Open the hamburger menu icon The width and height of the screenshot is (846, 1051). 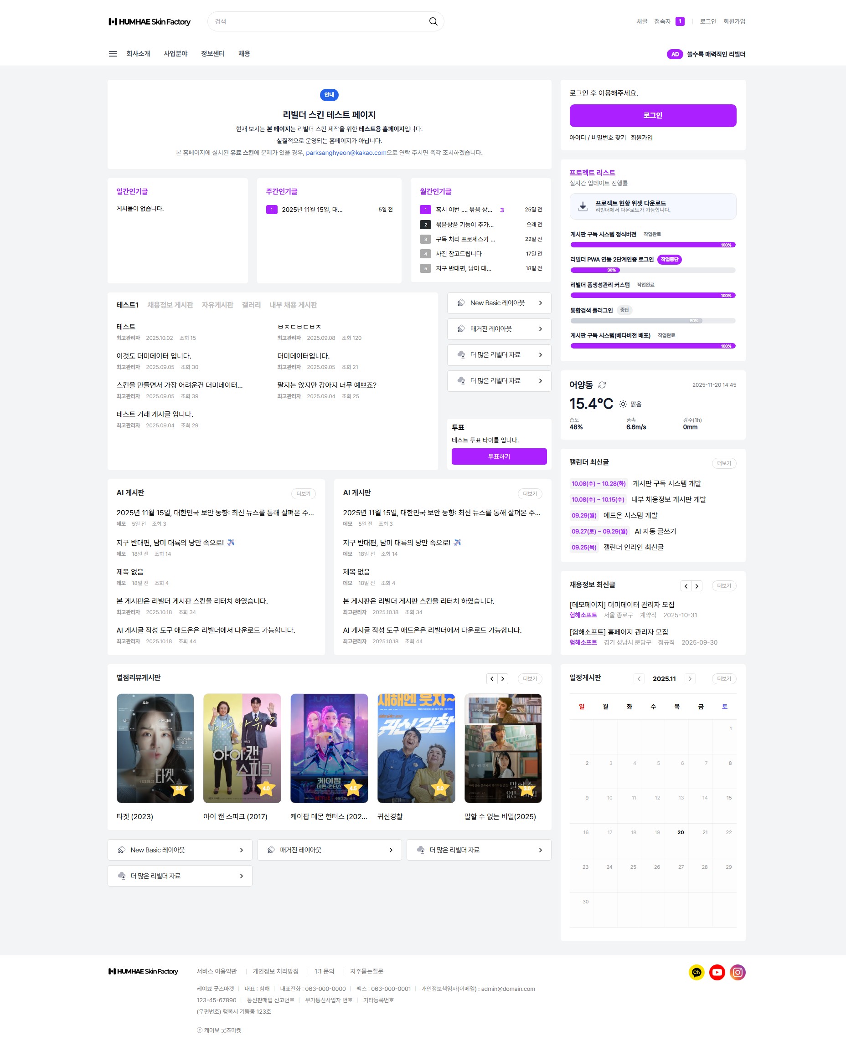coord(113,54)
